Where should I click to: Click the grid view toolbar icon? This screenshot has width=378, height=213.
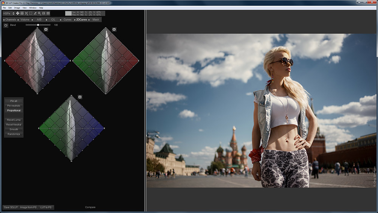(x=48, y=13)
